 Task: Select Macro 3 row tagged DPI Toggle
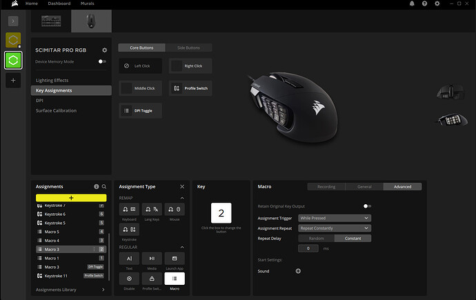click(x=71, y=267)
